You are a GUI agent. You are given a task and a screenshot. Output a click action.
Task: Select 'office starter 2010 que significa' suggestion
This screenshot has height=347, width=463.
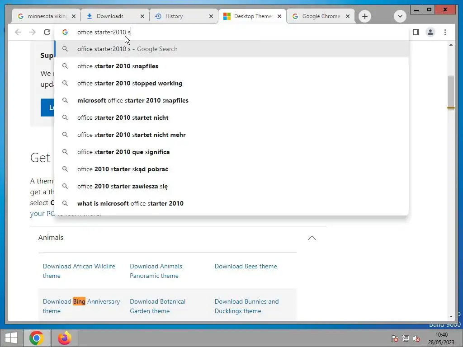pyautogui.click(x=232, y=152)
